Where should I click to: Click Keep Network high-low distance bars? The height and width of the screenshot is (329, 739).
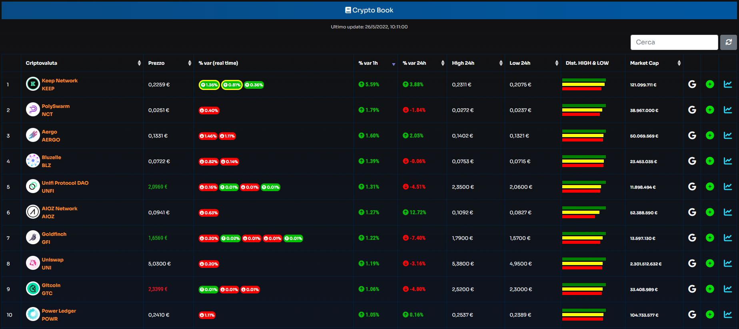[x=584, y=84]
